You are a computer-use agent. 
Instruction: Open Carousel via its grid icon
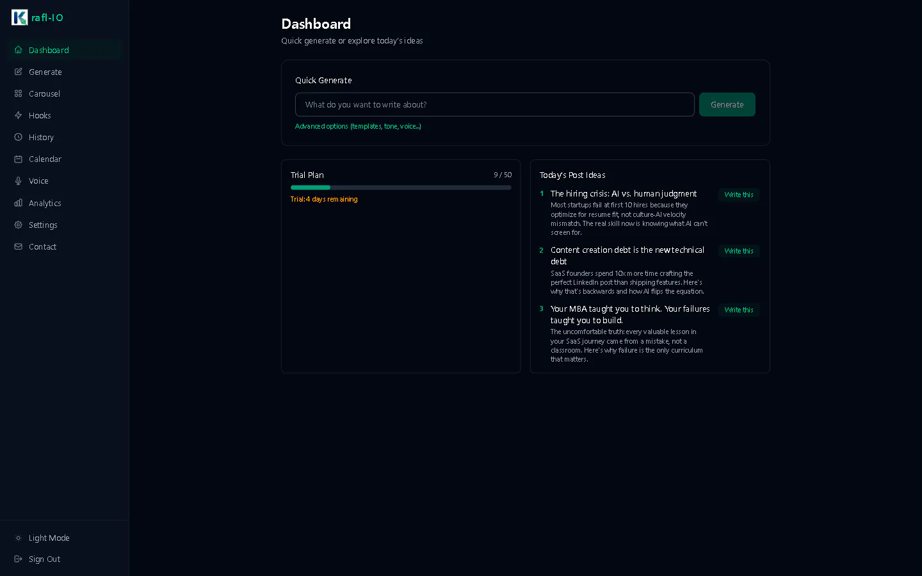click(x=19, y=93)
